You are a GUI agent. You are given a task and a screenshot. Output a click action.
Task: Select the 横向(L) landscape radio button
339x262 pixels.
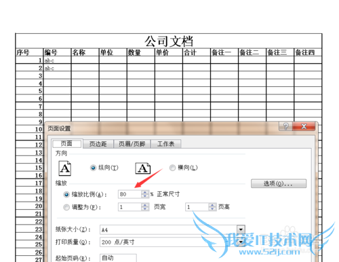click(x=172, y=168)
